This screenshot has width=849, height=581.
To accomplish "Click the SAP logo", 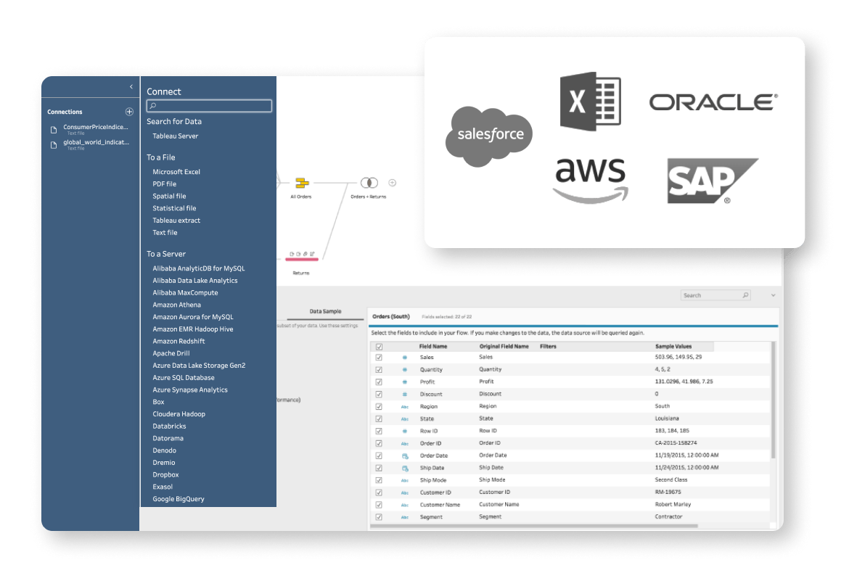I will click(713, 181).
